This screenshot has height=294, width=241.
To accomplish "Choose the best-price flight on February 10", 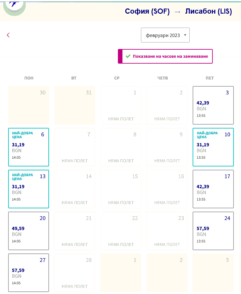I will coord(213,147).
